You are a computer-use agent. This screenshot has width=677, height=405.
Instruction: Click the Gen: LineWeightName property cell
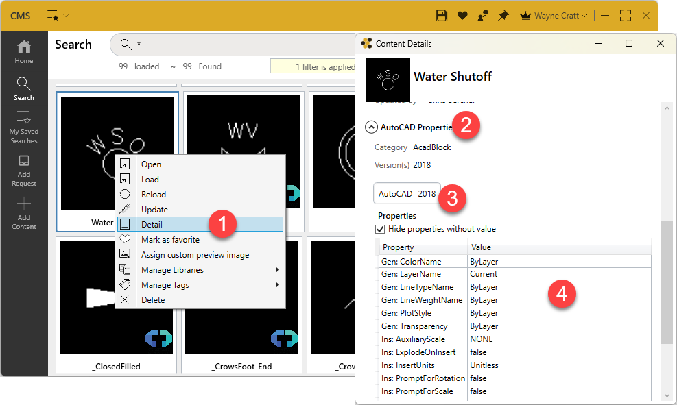pos(423,300)
